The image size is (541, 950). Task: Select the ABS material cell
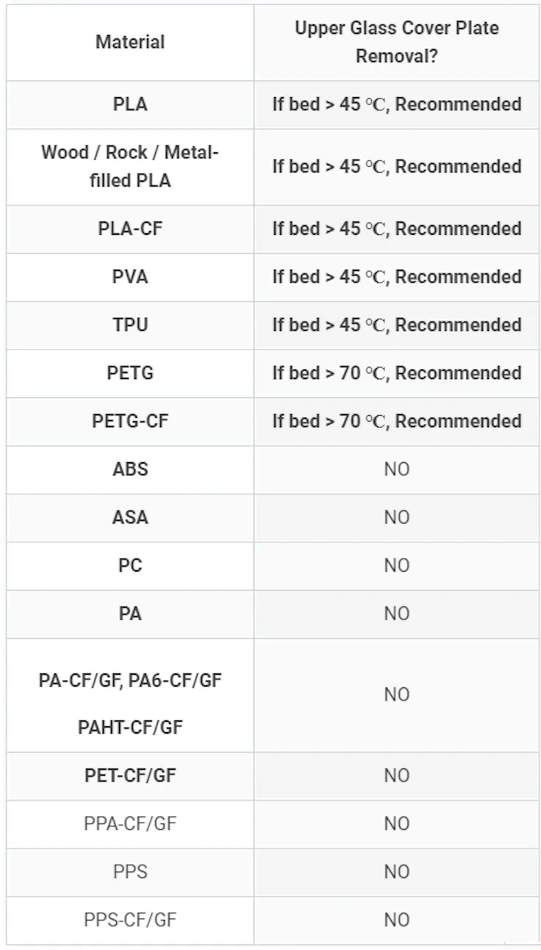130,469
